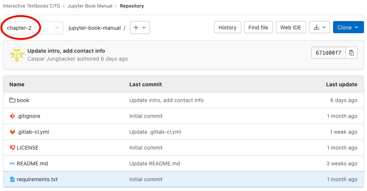Image resolution: width=367 pixels, height=191 pixels.
Task: Click the Last commit column header
Action: click(x=145, y=84)
